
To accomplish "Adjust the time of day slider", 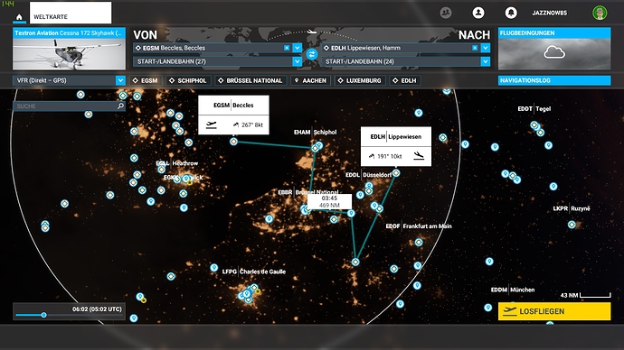I will coord(43,315).
